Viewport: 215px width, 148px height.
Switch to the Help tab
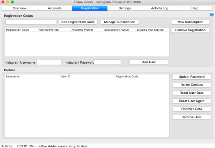click(195, 8)
